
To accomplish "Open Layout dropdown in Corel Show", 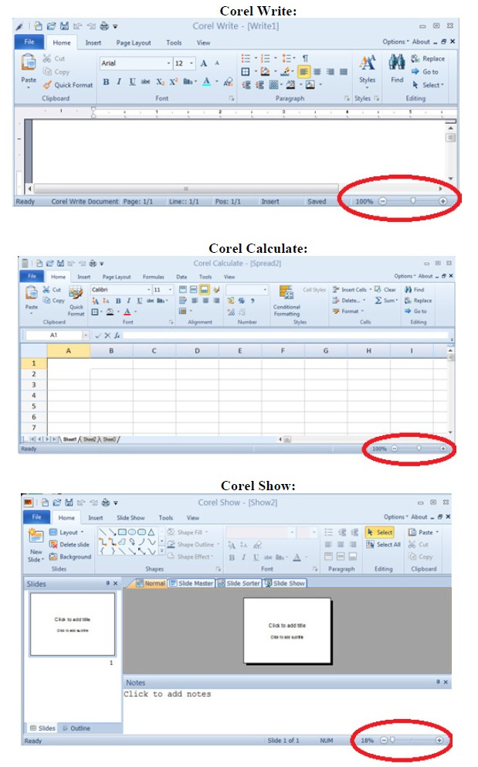I will (x=66, y=533).
